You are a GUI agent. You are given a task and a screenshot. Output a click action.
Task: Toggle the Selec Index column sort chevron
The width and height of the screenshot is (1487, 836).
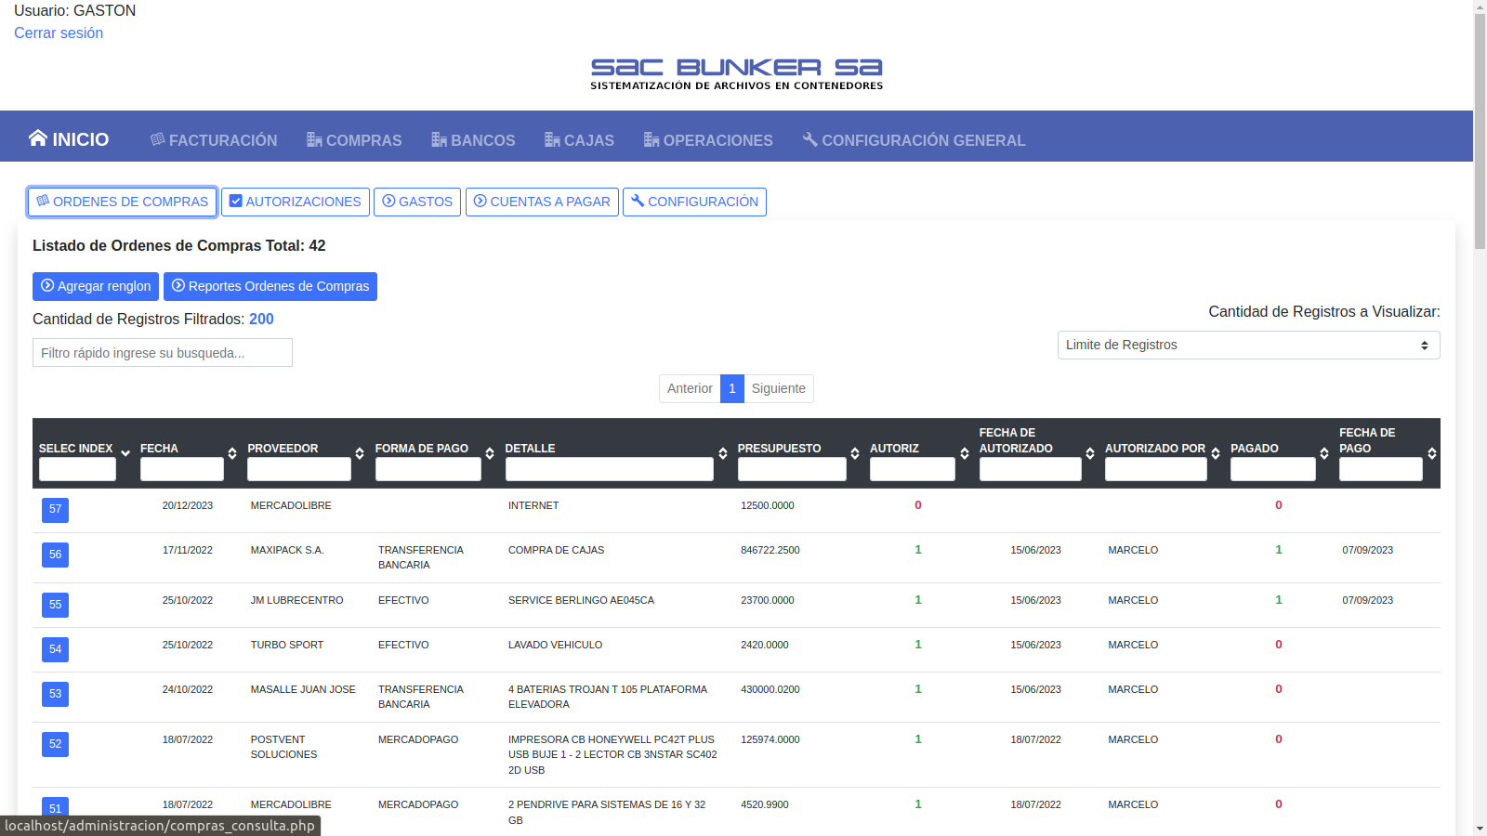pos(125,453)
